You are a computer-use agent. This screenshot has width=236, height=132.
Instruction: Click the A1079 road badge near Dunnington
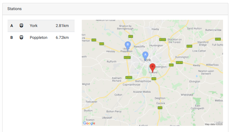point(179,63)
